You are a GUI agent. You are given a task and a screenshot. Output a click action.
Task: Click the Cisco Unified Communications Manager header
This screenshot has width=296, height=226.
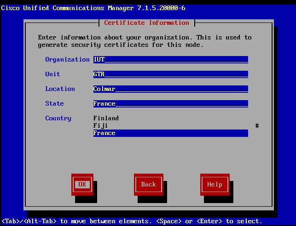[93, 8]
